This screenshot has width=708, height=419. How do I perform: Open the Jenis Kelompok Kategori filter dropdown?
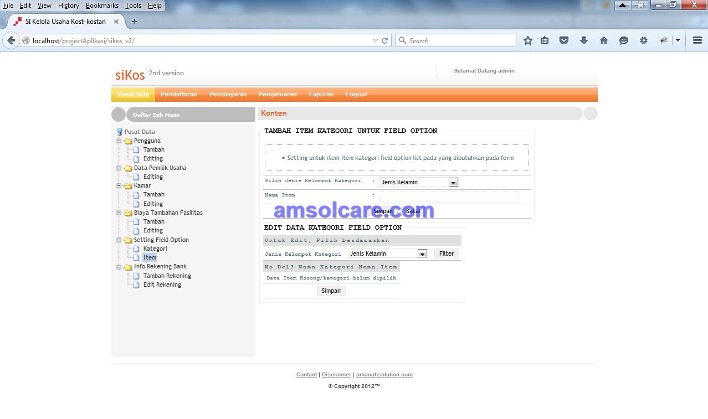pos(387,254)
